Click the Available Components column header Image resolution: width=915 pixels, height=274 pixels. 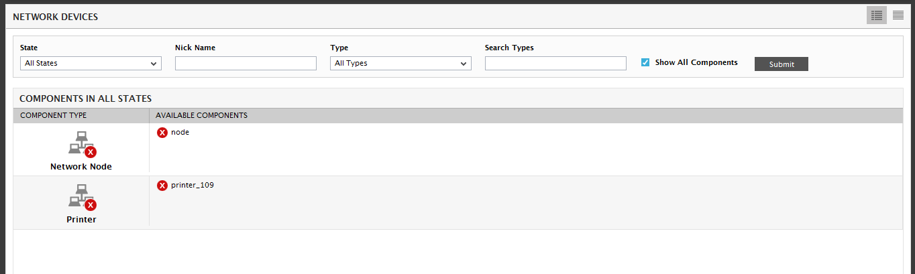click(201, 115)
